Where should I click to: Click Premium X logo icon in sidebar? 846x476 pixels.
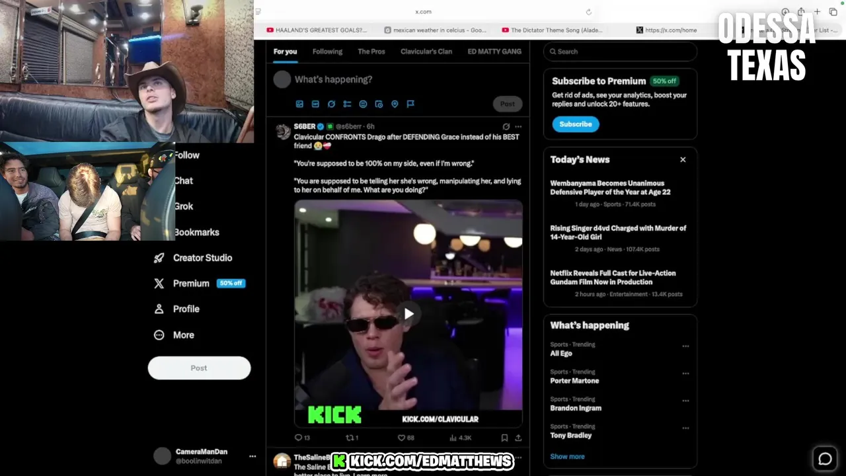coord(159,283)
